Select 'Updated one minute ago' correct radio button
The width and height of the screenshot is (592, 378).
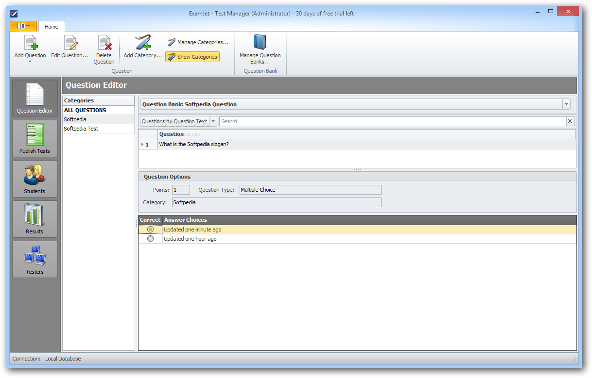pos(150,230)
